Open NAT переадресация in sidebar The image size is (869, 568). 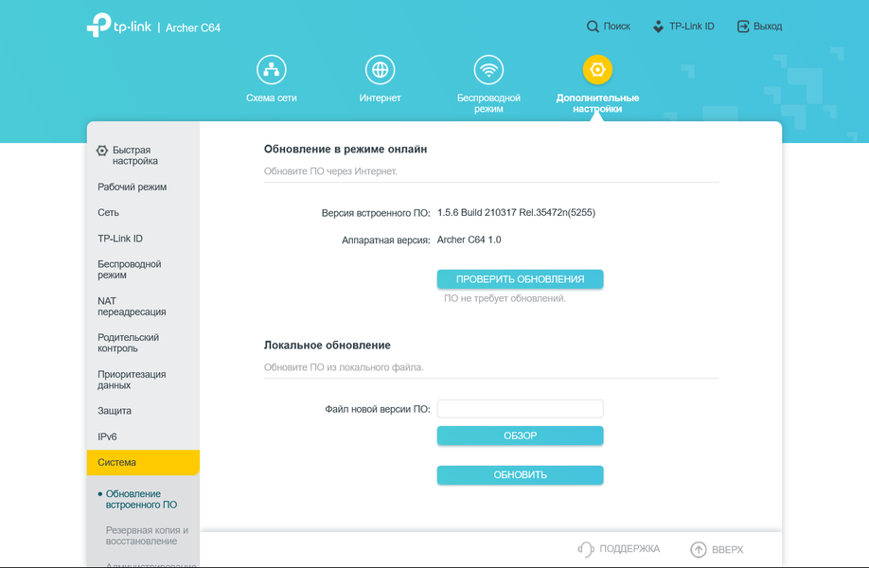132,307
